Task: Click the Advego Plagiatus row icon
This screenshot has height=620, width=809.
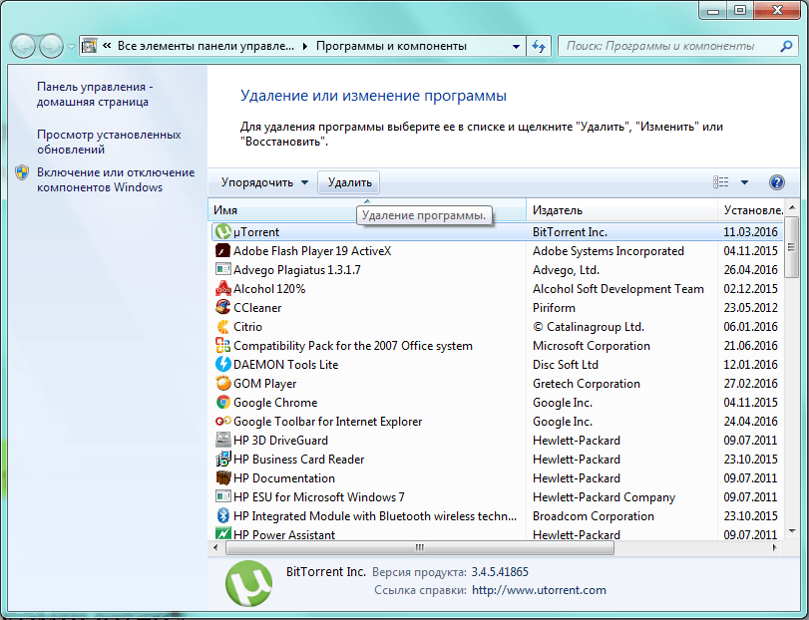Action: (222, 269)
